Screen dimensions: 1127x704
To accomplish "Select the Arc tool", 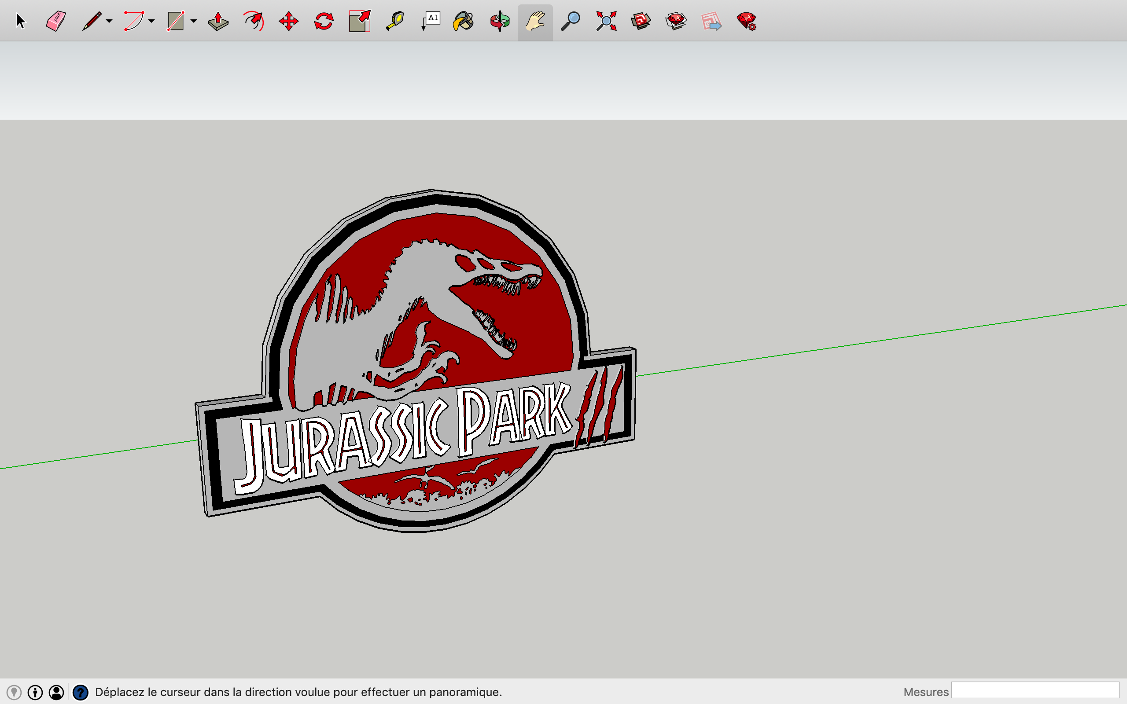I will coord(134,22).
